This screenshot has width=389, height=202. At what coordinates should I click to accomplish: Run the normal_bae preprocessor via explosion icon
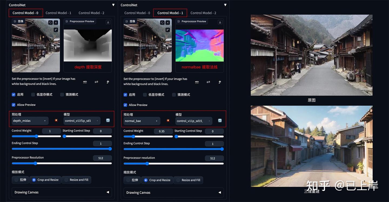pyautogui.click(x=168, y=121)
